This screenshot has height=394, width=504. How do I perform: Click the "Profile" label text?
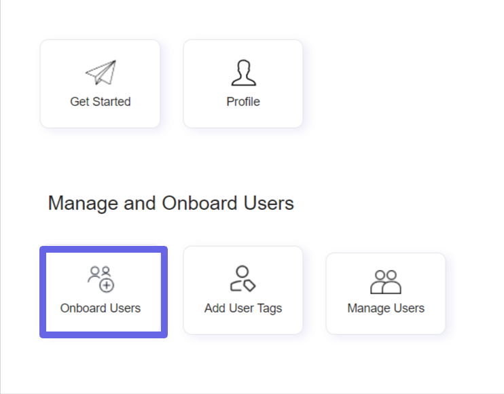click(x=243, y=101)
